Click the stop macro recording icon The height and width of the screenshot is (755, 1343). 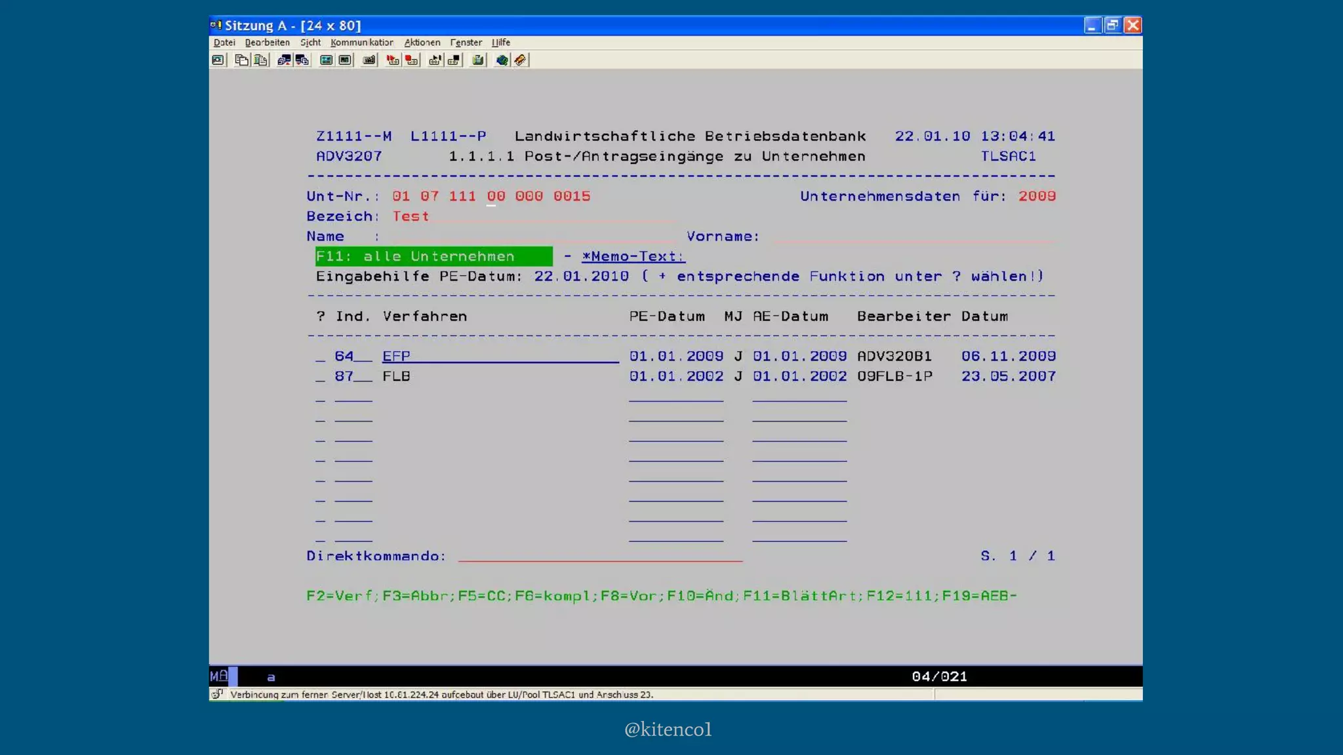tap(411, 60)
